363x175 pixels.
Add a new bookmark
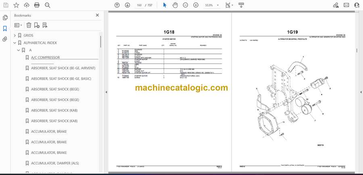[x=37, y=25]
